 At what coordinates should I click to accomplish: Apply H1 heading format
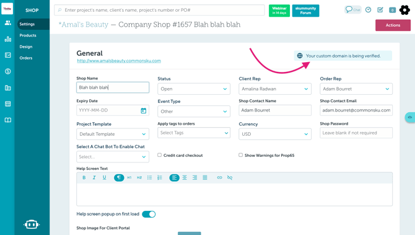(129, 177)
